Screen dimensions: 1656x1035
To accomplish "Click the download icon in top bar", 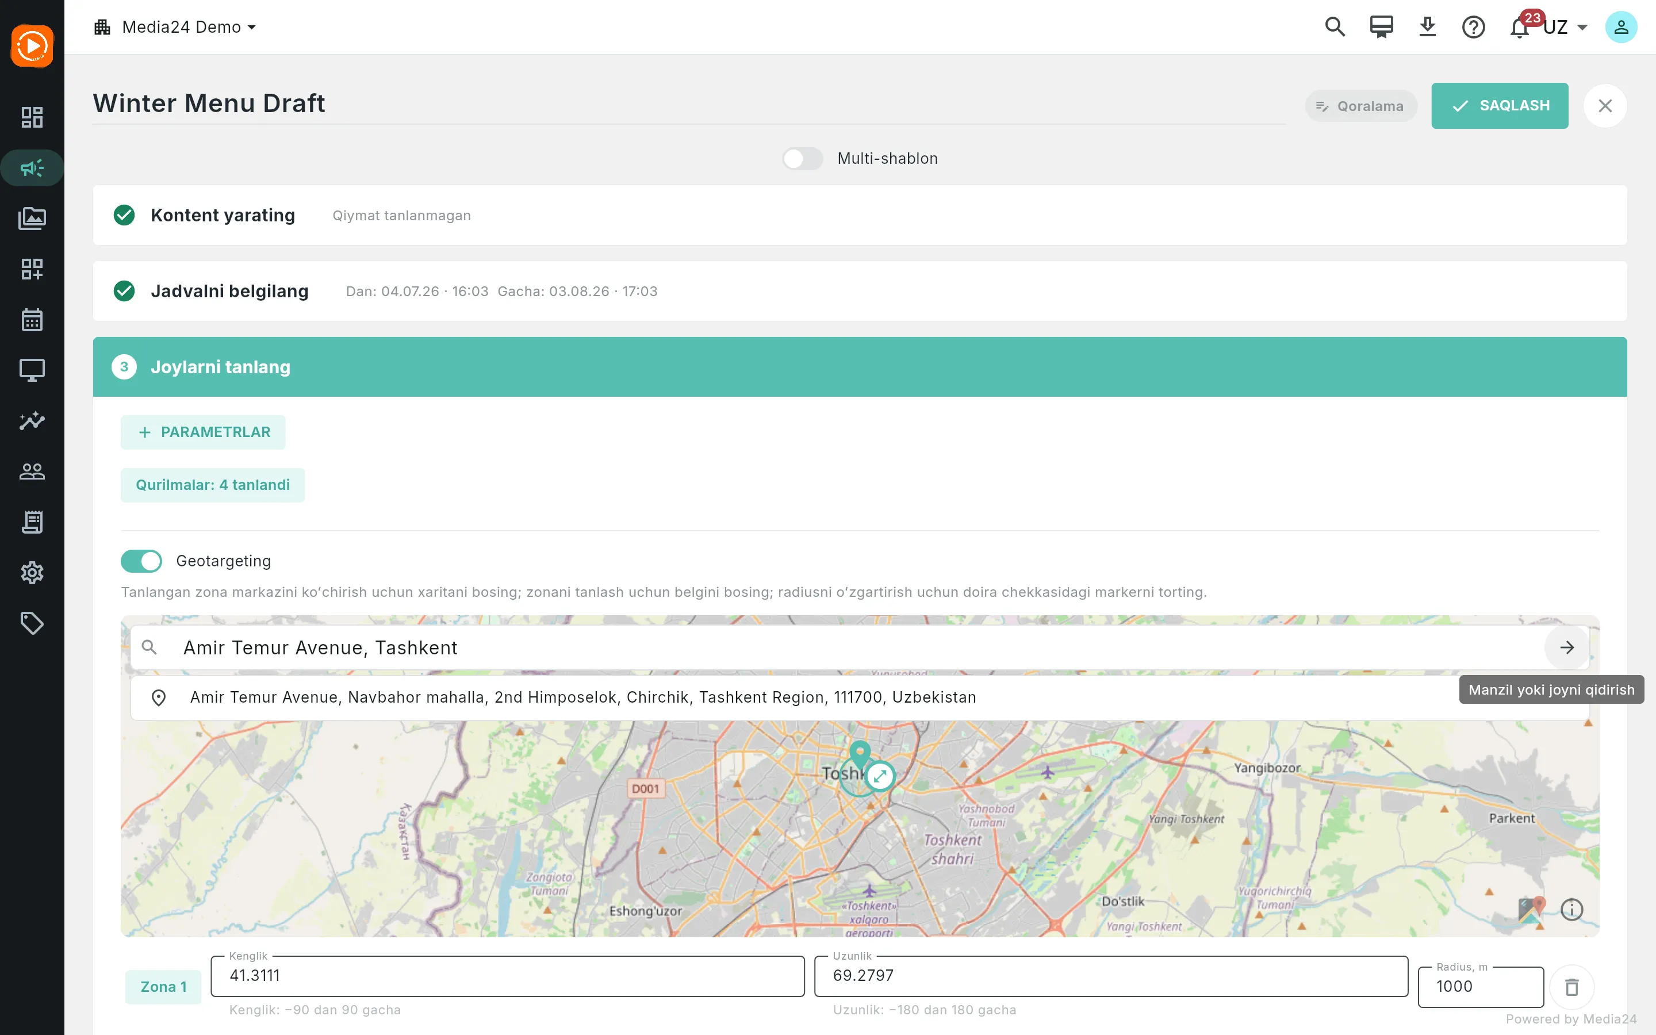I will click(1428, 28).
